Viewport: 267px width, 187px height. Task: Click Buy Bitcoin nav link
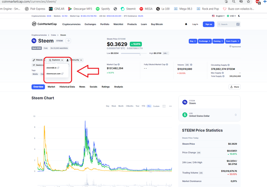pos(157,24)
